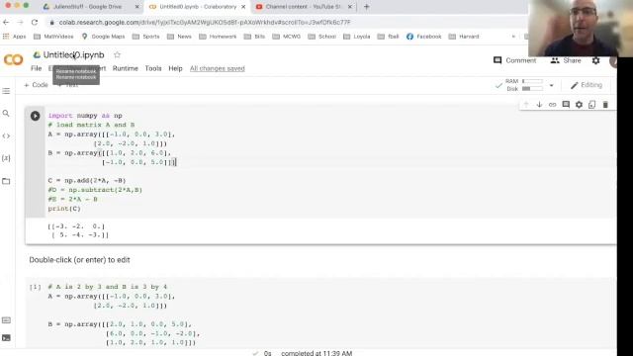Switch to YouTube Channel content tab
Viewport: 633px width, 356px height.
tap(299, 7)
